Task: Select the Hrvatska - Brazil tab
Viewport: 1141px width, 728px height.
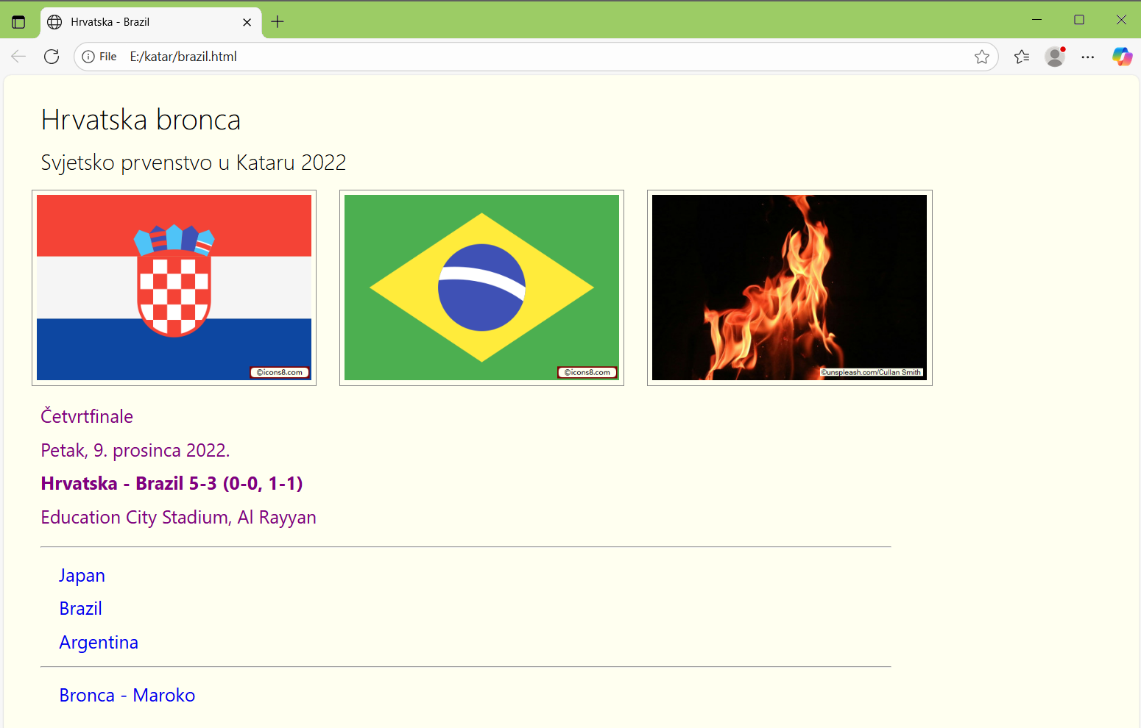Action: click(x=151, y=22)
